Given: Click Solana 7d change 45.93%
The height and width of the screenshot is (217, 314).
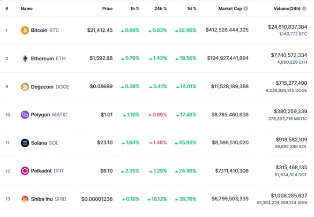Looking at the screenshot, I should click(x=186, y=142).
